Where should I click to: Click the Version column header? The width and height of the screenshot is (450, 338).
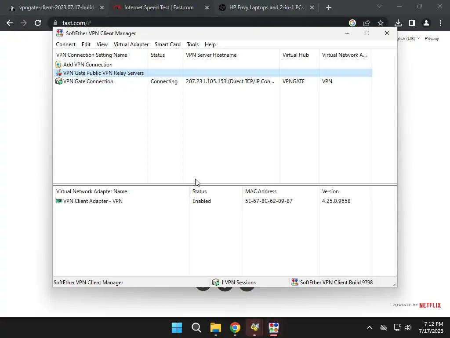coord(345,191)
